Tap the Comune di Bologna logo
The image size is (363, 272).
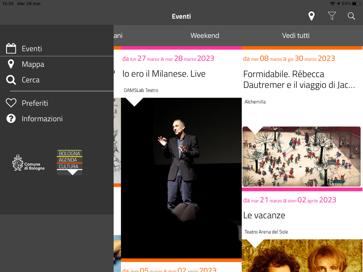point(28,163)
